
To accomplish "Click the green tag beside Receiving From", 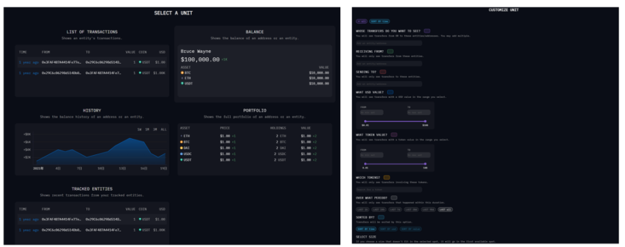I will 390,51.
